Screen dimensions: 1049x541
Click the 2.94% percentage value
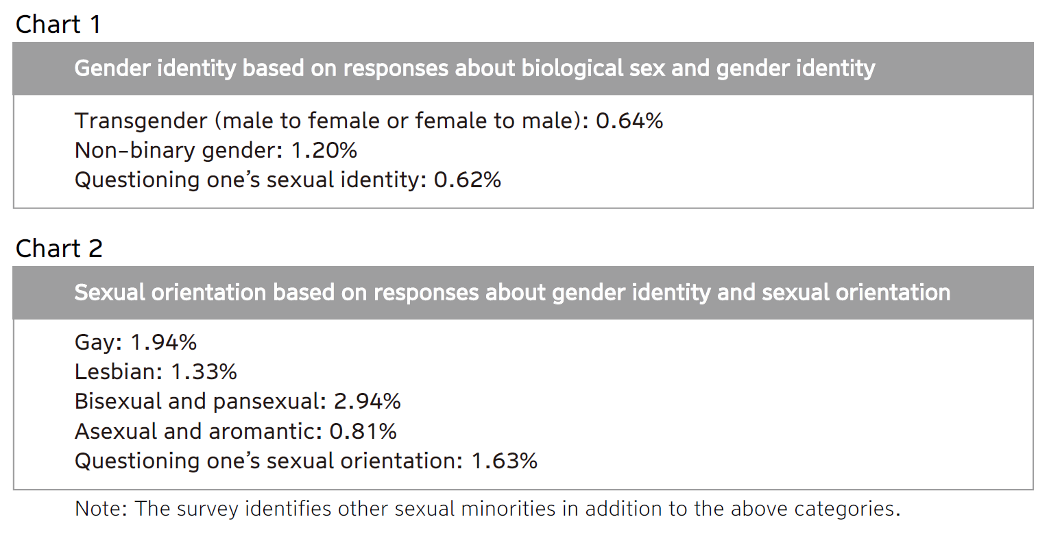click(x=367, y=401)
